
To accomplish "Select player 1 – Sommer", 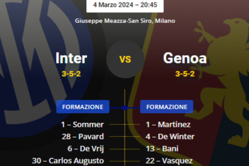I will coord(82,124).
